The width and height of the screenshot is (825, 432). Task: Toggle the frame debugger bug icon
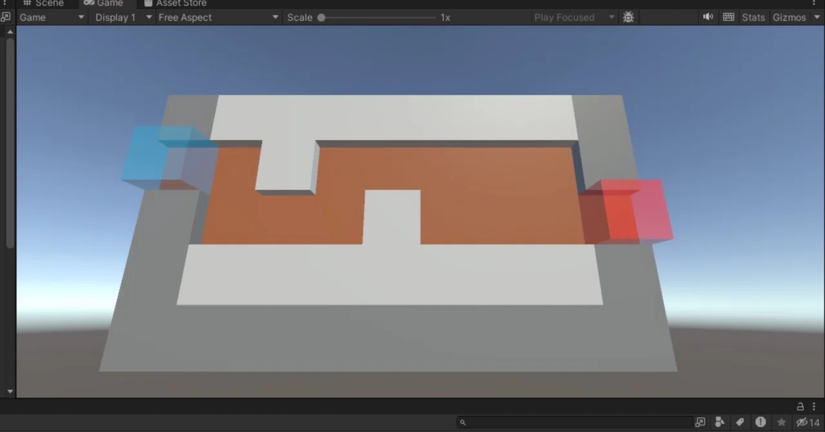[x=628, y=17]
